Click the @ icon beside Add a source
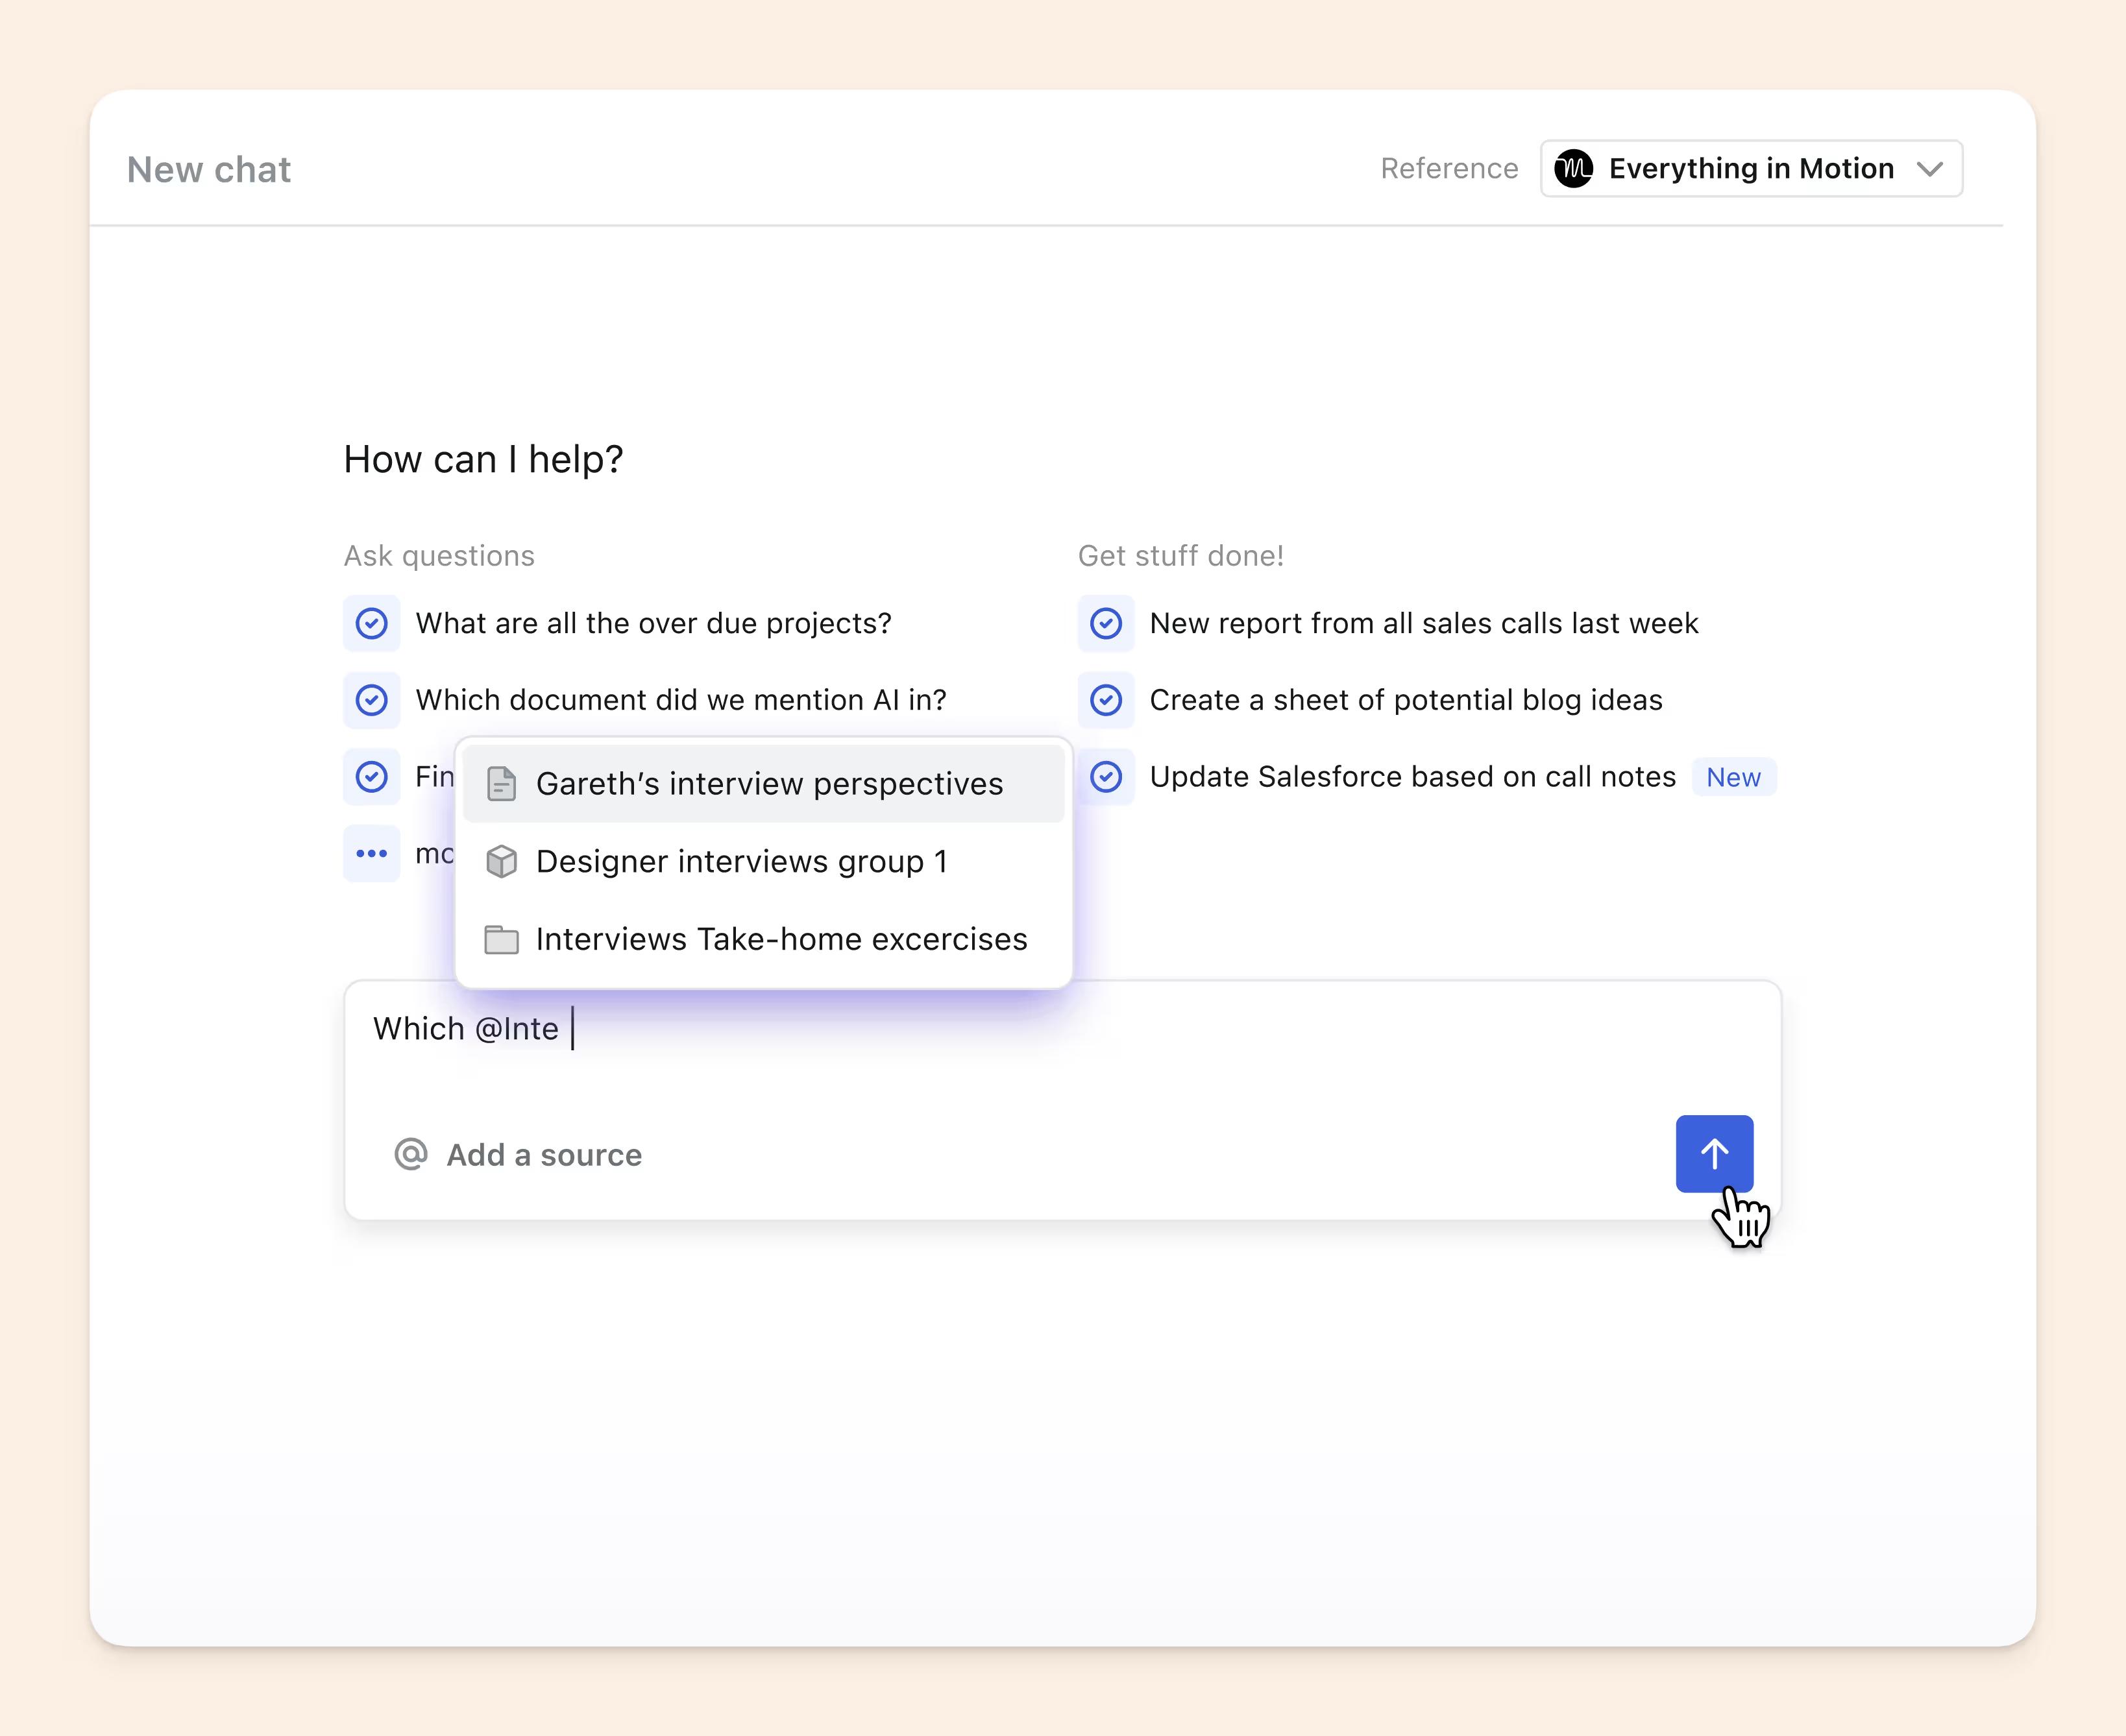Viewport: 2126px width, 1736px height. click(x=410, y=1154)
